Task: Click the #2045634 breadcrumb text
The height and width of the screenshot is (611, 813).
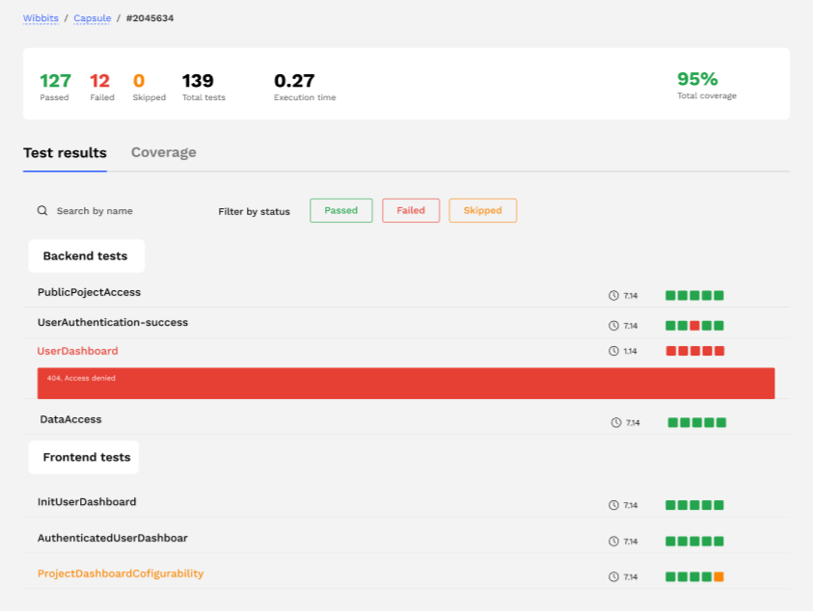Action: 149,18
